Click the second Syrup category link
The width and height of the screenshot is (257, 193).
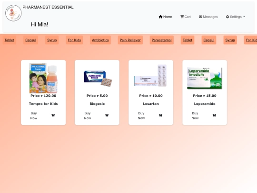point(230,40)
